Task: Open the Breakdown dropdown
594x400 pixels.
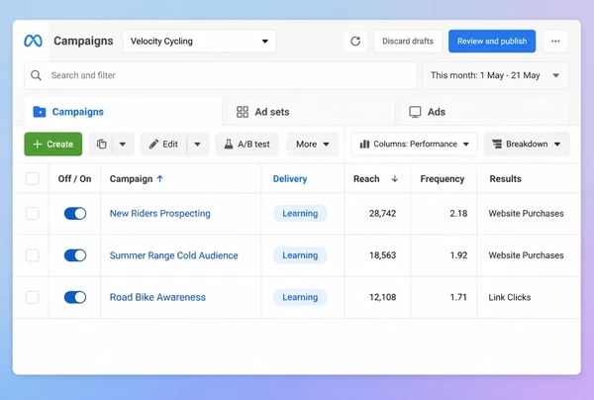Action: click(527, 144)
